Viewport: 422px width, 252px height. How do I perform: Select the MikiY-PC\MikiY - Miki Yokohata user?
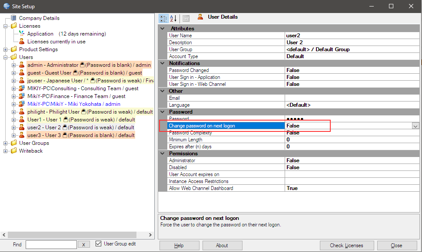coord(74,104)
